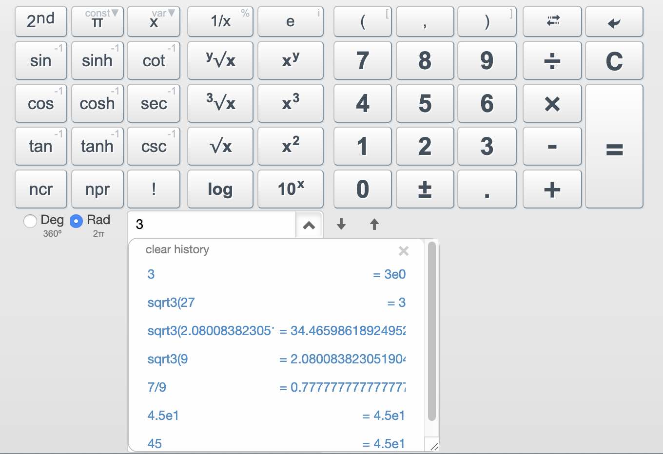Click the backspace arrow key

[x=614, y=22]
